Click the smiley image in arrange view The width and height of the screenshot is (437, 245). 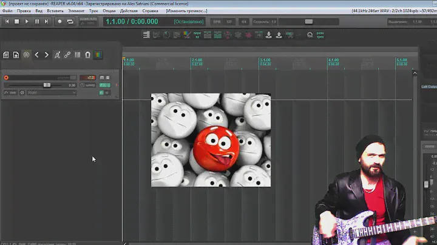[x=211, y=140]
